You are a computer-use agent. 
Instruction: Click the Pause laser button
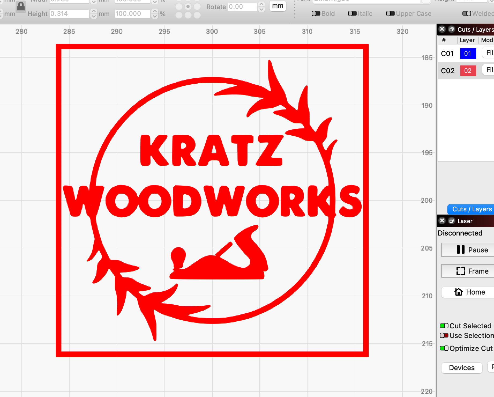467,250
